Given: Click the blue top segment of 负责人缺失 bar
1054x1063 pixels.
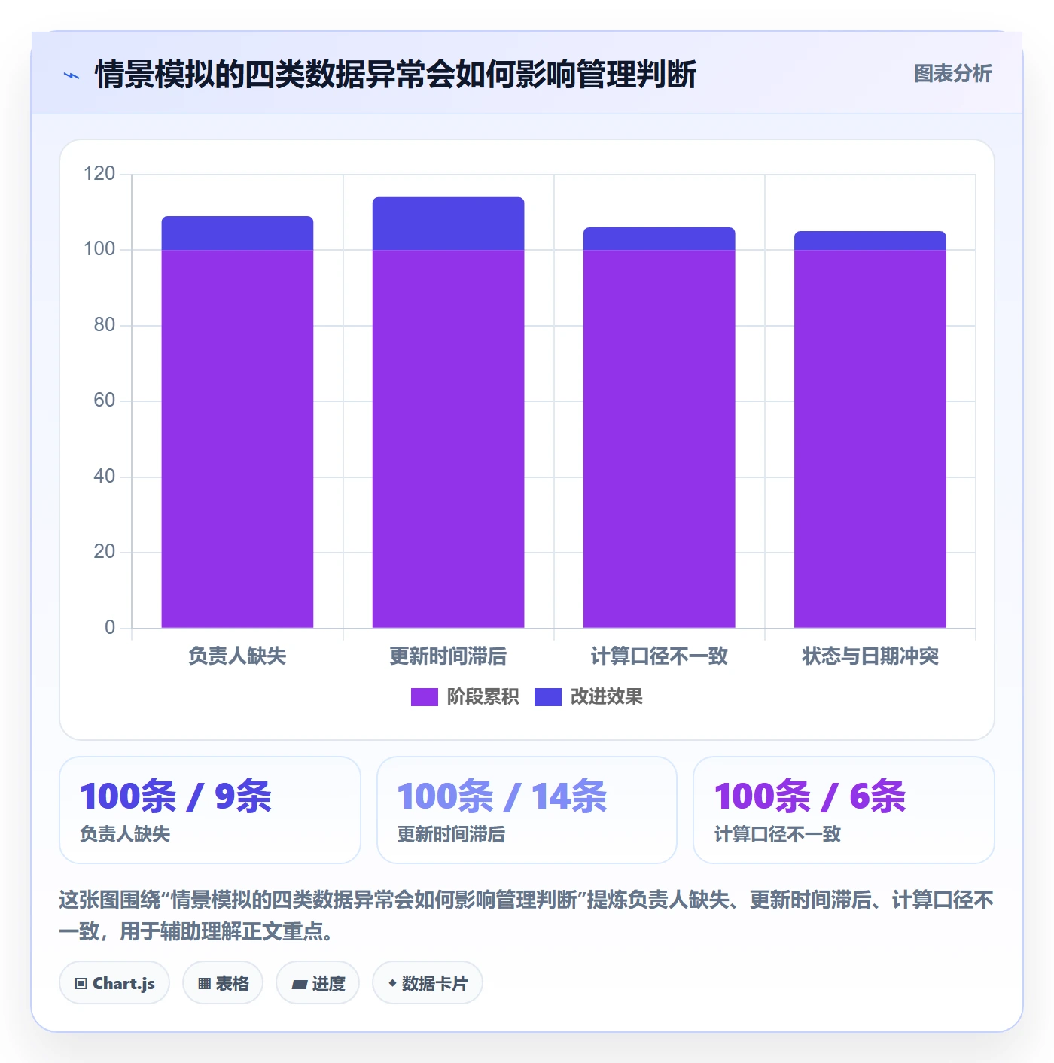Looking at the screenshot, I should [x=237, y=233].
